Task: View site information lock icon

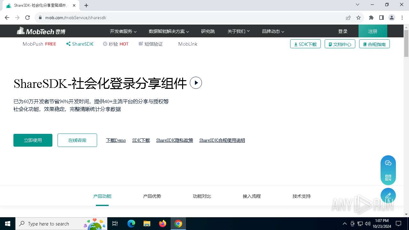Action: [40, 18]
